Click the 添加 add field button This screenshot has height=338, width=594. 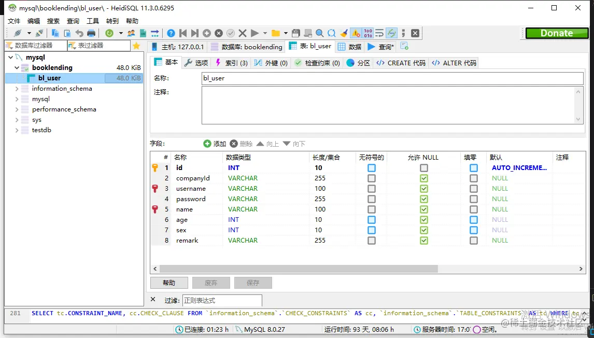(x=215, y=144)
